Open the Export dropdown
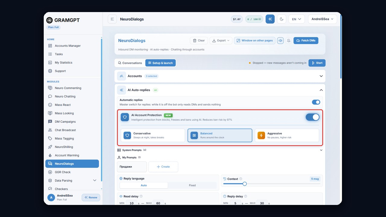Screen dimensions: 386x217 221,40
